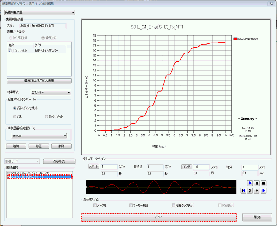Click the 名称 input field
Image resolution: width=277 pixels, height=226 pixels.
point(43,26)
